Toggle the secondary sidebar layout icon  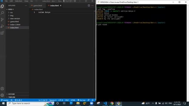70,1
